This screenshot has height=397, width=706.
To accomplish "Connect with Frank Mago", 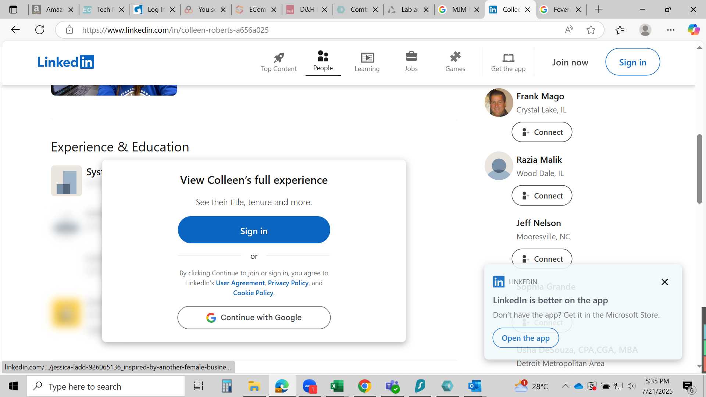I will tap(542, 132).
